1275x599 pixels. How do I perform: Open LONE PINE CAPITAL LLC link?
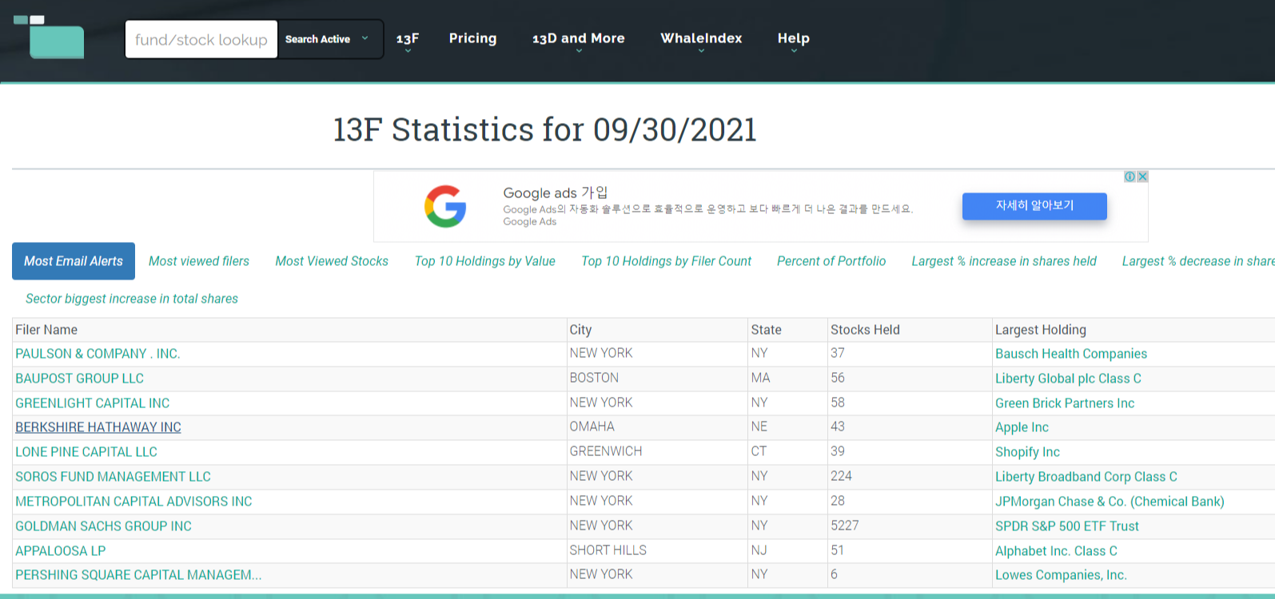click(86, 452)
